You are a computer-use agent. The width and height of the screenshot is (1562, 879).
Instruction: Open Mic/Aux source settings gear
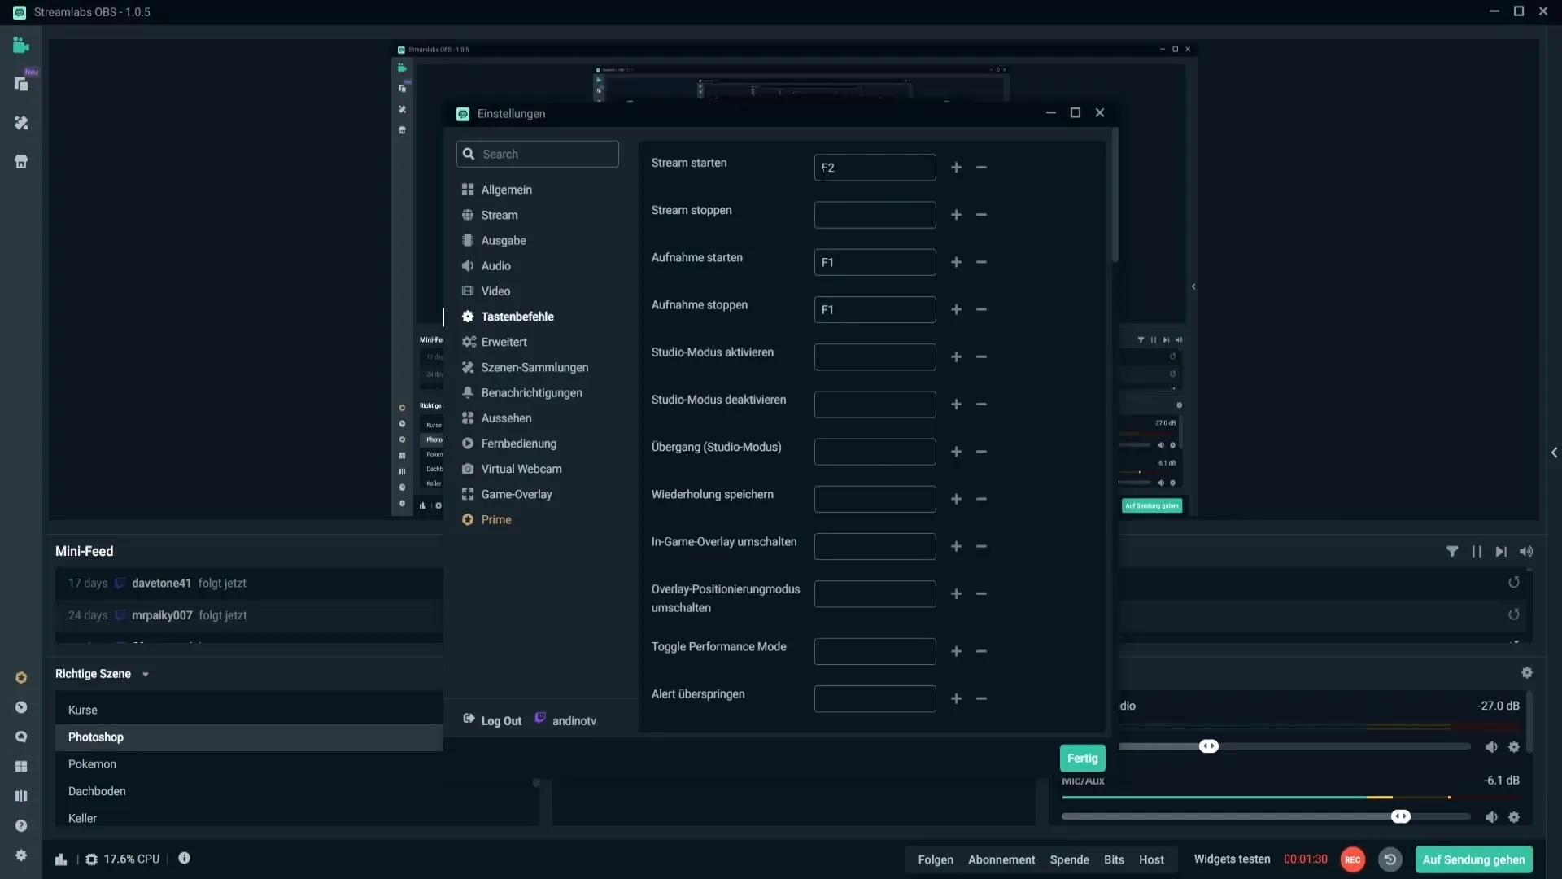(x=1514, y=817)
